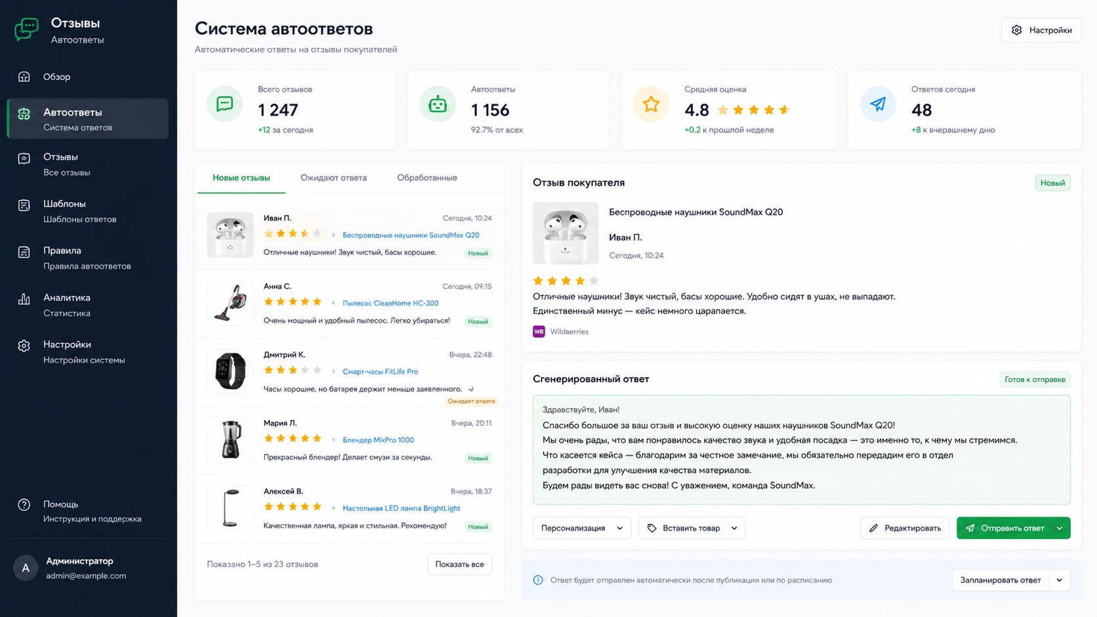1097x617 pixels.
Task: Click the robot icon on Автоответы card
Action: click(x=438, y=104)
